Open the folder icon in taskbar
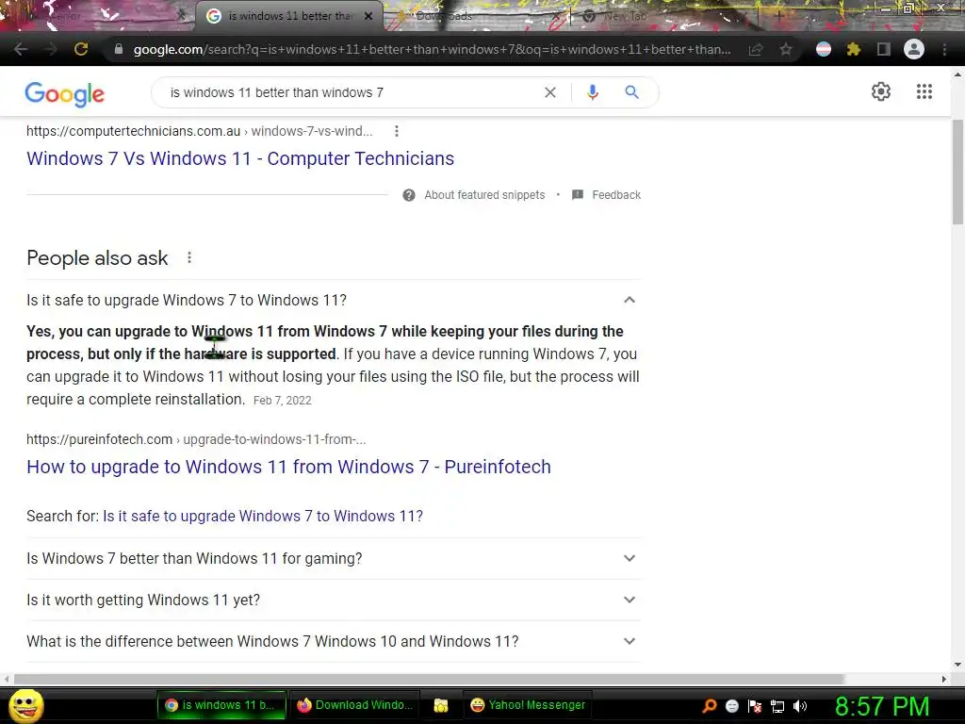This screenshot has height=724, width=965. [x=441, y=705]
